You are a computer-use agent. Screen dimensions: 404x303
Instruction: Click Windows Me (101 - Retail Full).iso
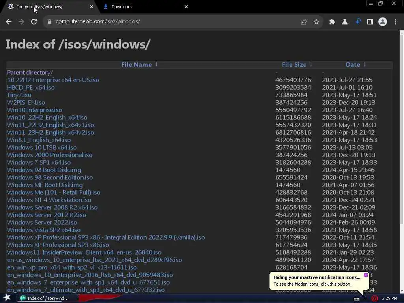point(54,192)
